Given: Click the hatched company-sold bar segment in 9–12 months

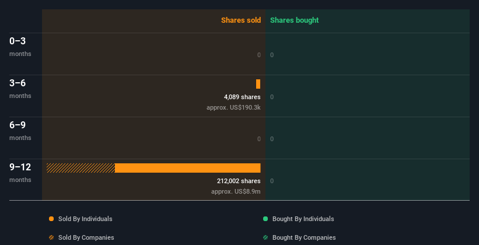Looking at the screenshot, I should point(81,168).
